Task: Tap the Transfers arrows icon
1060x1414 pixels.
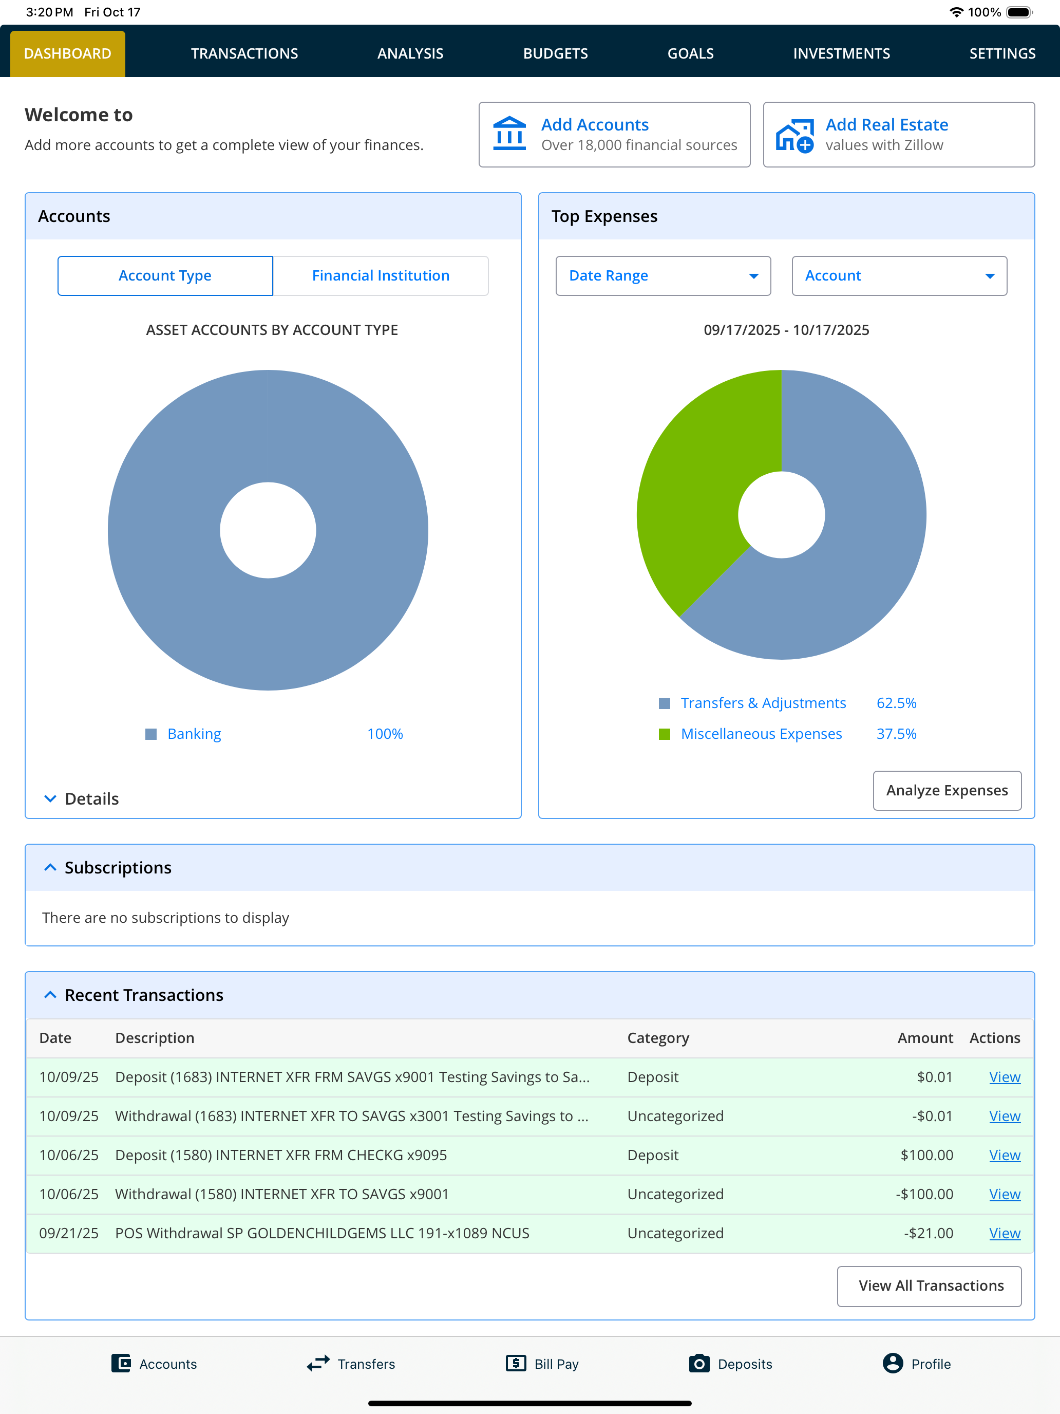Action: [318, 1363]
